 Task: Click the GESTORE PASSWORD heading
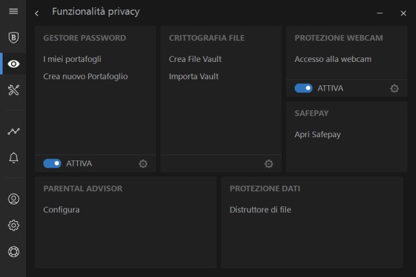(85, 38)
